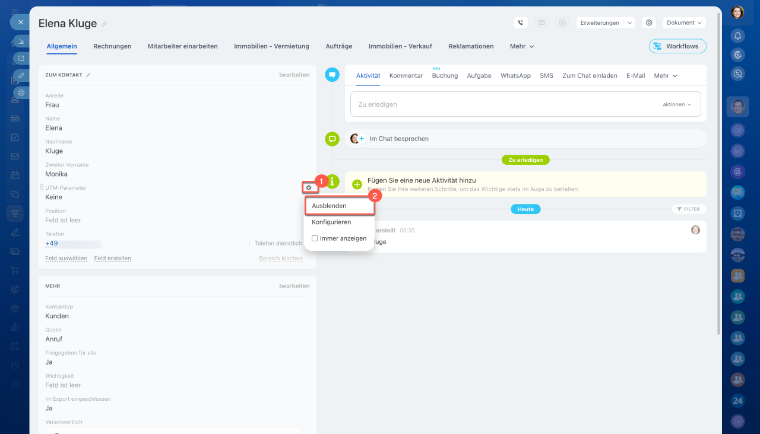Switch to the Rechnungen tab
This screenshot has width=760, height=434.
(112, 46)
